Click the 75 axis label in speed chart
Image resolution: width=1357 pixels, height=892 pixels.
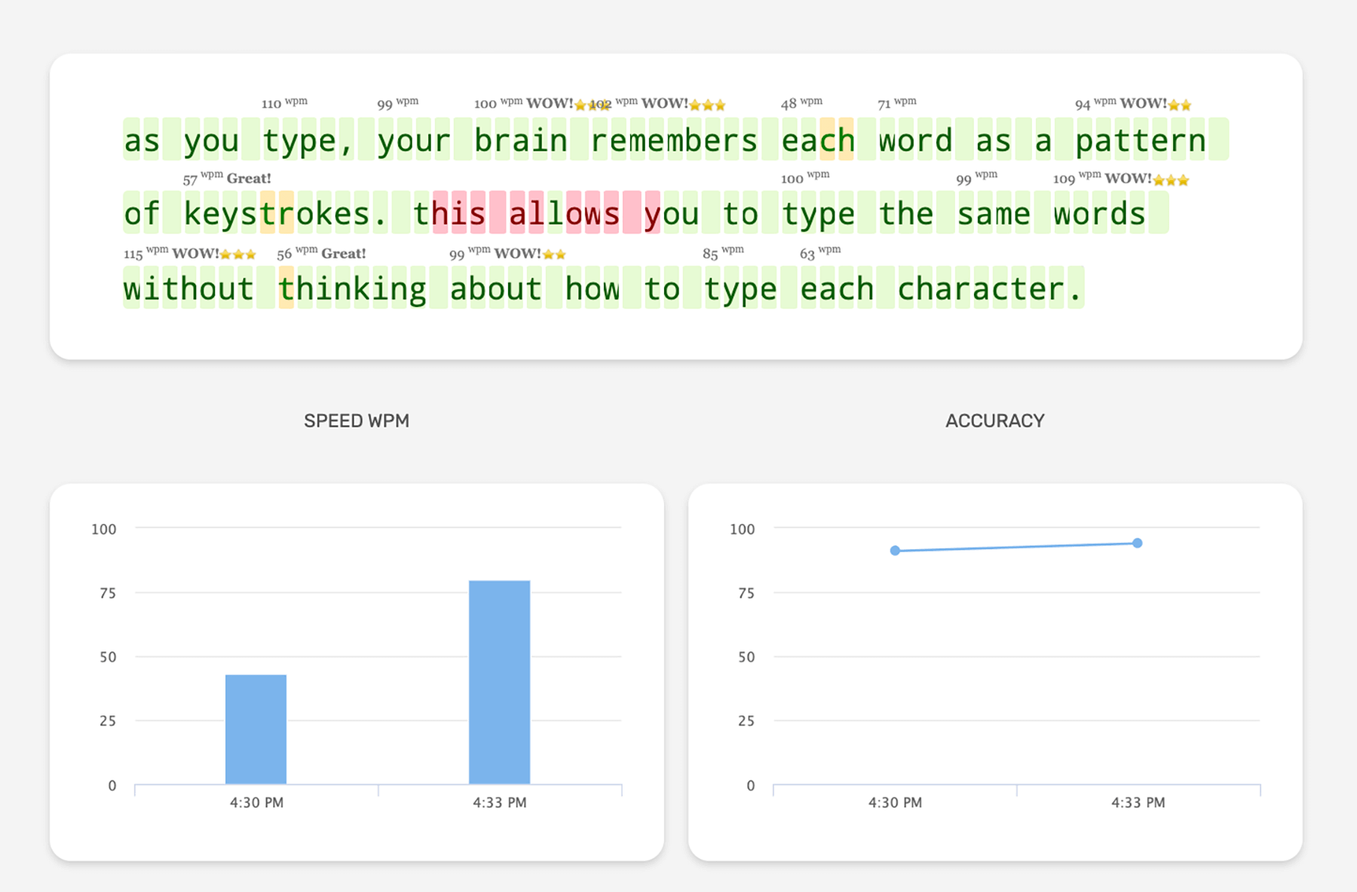point(108,593)
